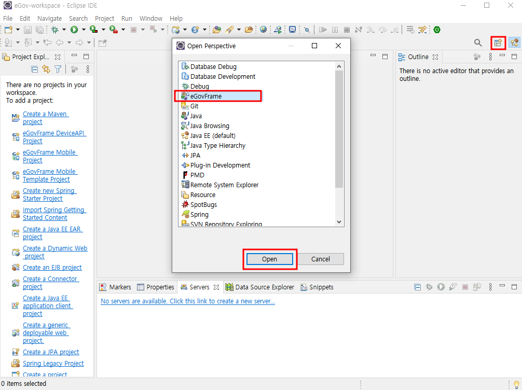Open Back history dropdown arrow
522x390 pixels.
(x=69, y=43)
